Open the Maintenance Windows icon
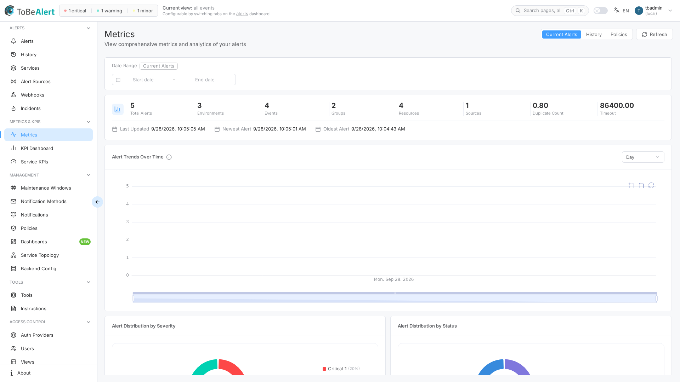The width and height of the screenshot is (680, 382). point(13,188)
